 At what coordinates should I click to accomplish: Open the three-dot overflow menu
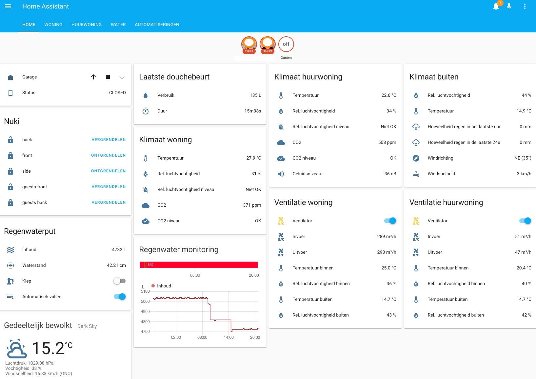(525, 7)
